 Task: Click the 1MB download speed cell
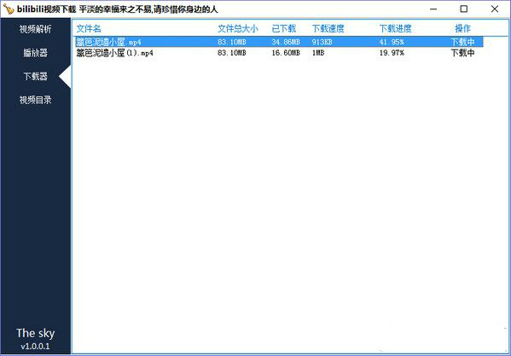tap(318, 53)
